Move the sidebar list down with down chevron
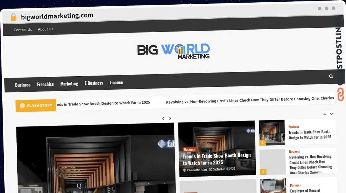Screen dimensions: 346x193 click(x=332, y=114)
